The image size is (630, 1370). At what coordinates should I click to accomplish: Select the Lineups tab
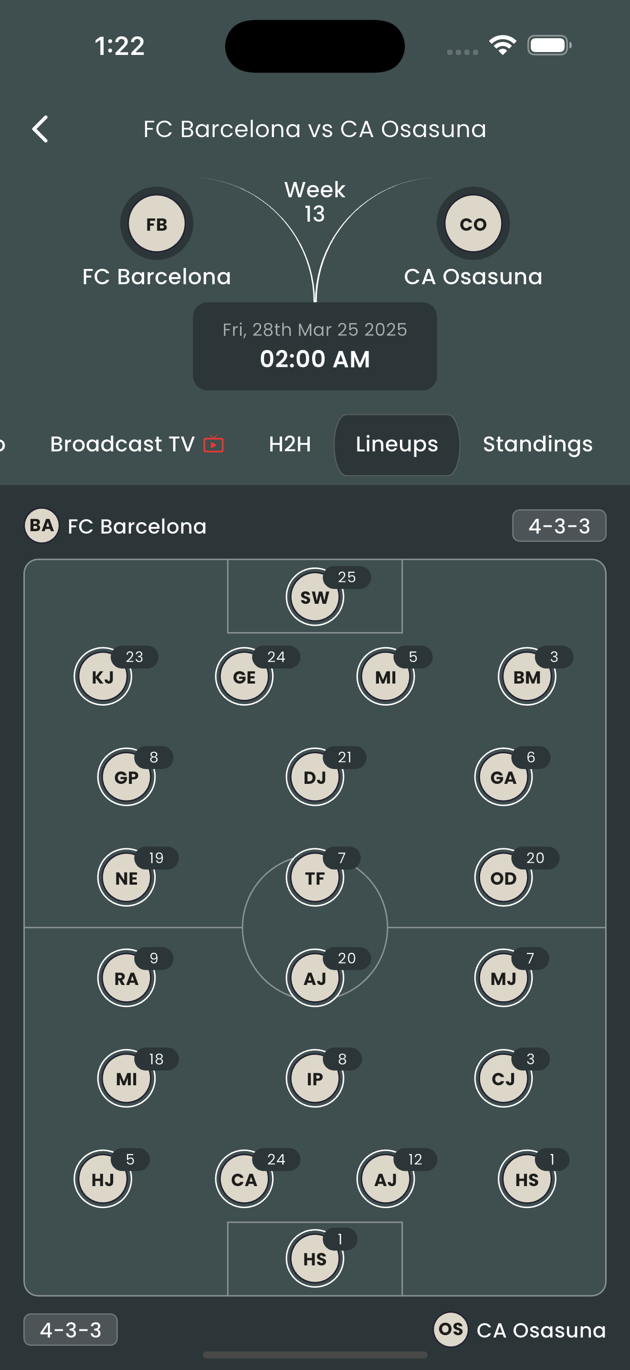[x=397, y=445]
